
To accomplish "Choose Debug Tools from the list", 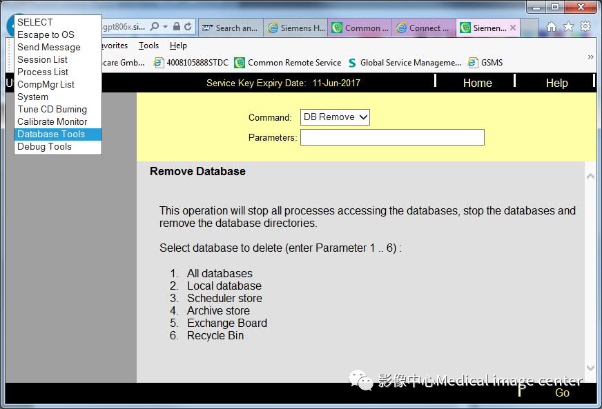I will point(44,147).
